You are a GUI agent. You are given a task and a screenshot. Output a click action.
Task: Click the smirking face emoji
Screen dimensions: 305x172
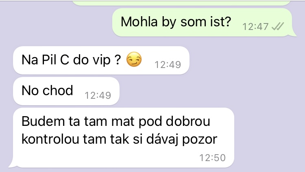(x=134, y=59)
